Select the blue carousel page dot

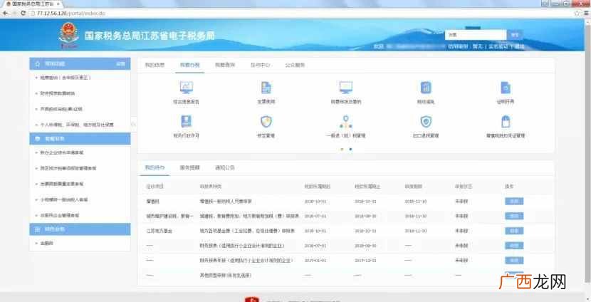[x=350, y=149]
